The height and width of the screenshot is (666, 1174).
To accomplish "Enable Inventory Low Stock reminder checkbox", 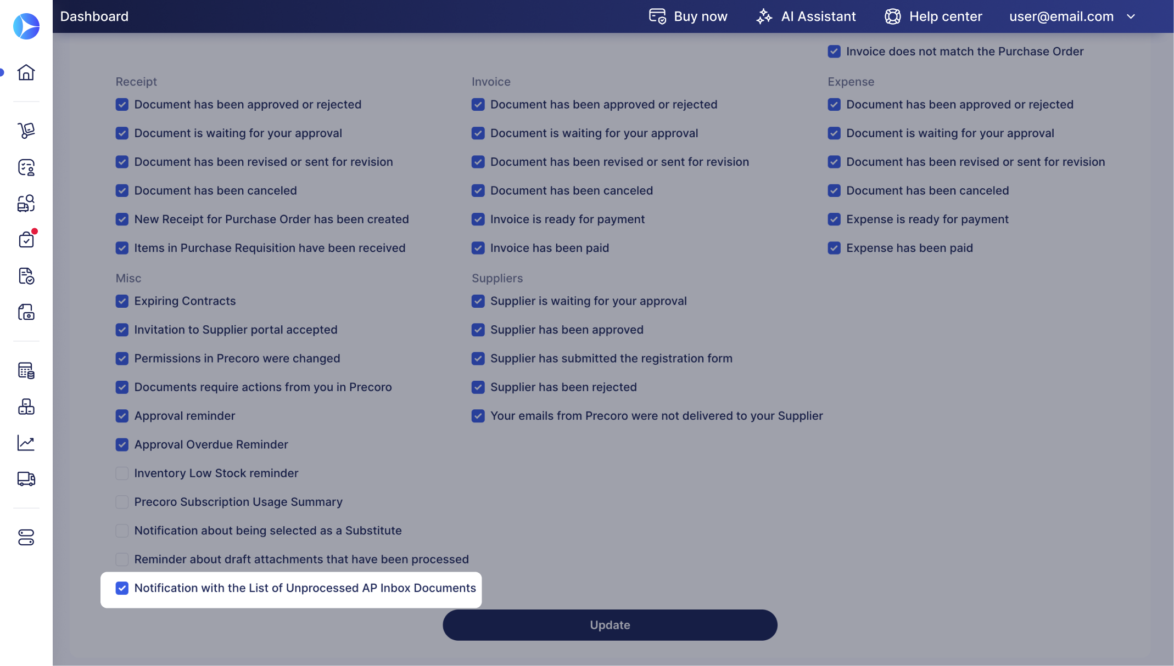I will tap(122, 473).
